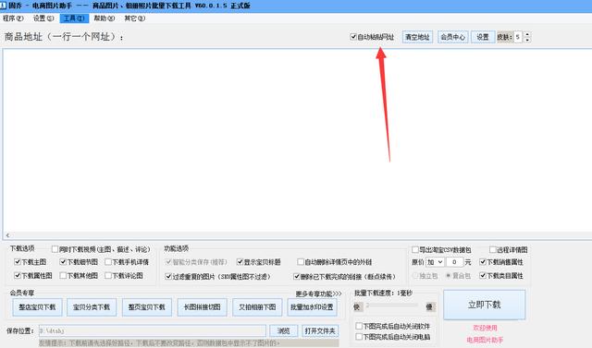Viewport: 592px width, 348px height.
Task: Enable 同时下载视频 checkbox
Action: tap(55, 249)
